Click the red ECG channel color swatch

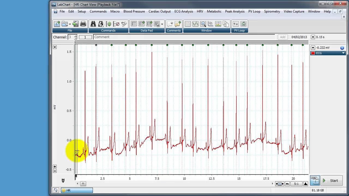pyautogui.click(x=313, y=53)
